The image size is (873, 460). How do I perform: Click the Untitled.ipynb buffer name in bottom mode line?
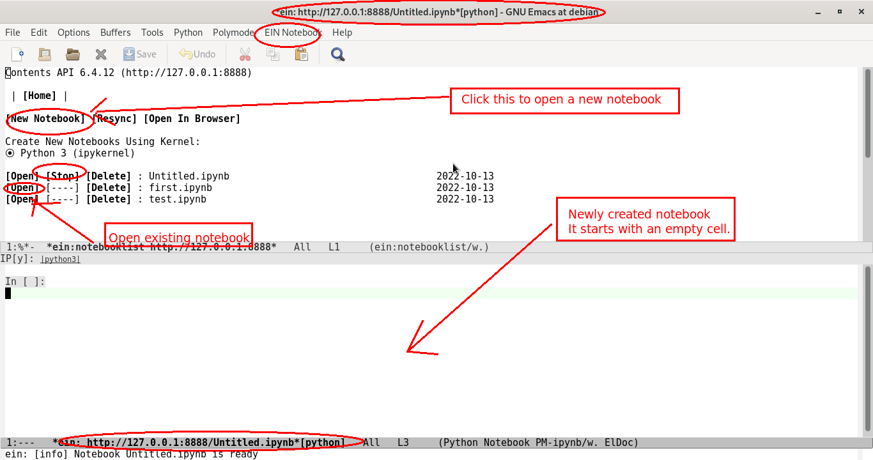[199, 443]
